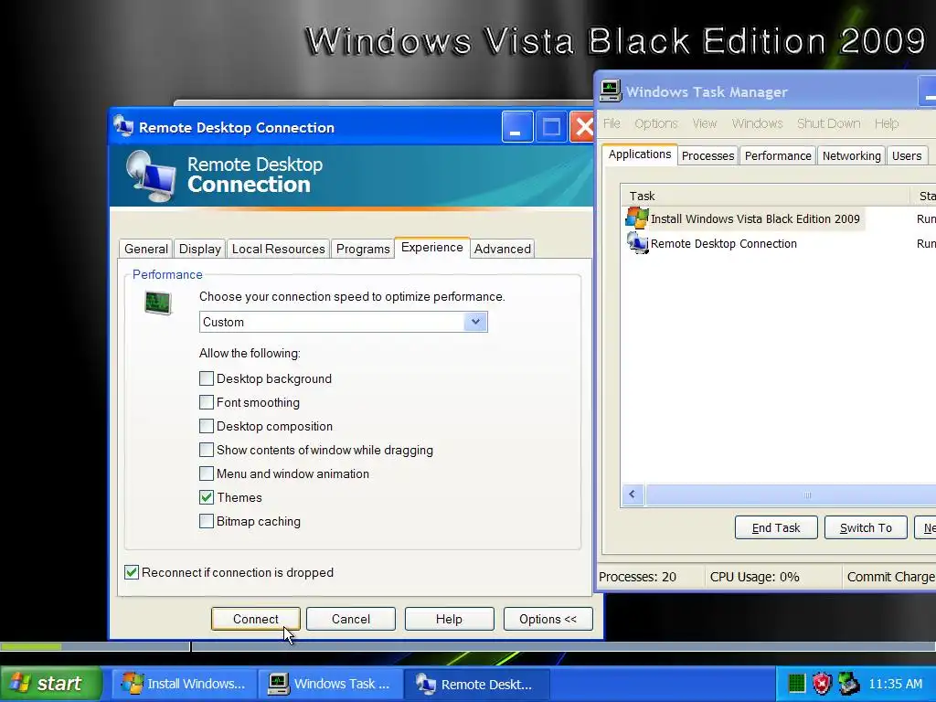Open the Local Resources tab

(x=278, y=249)
